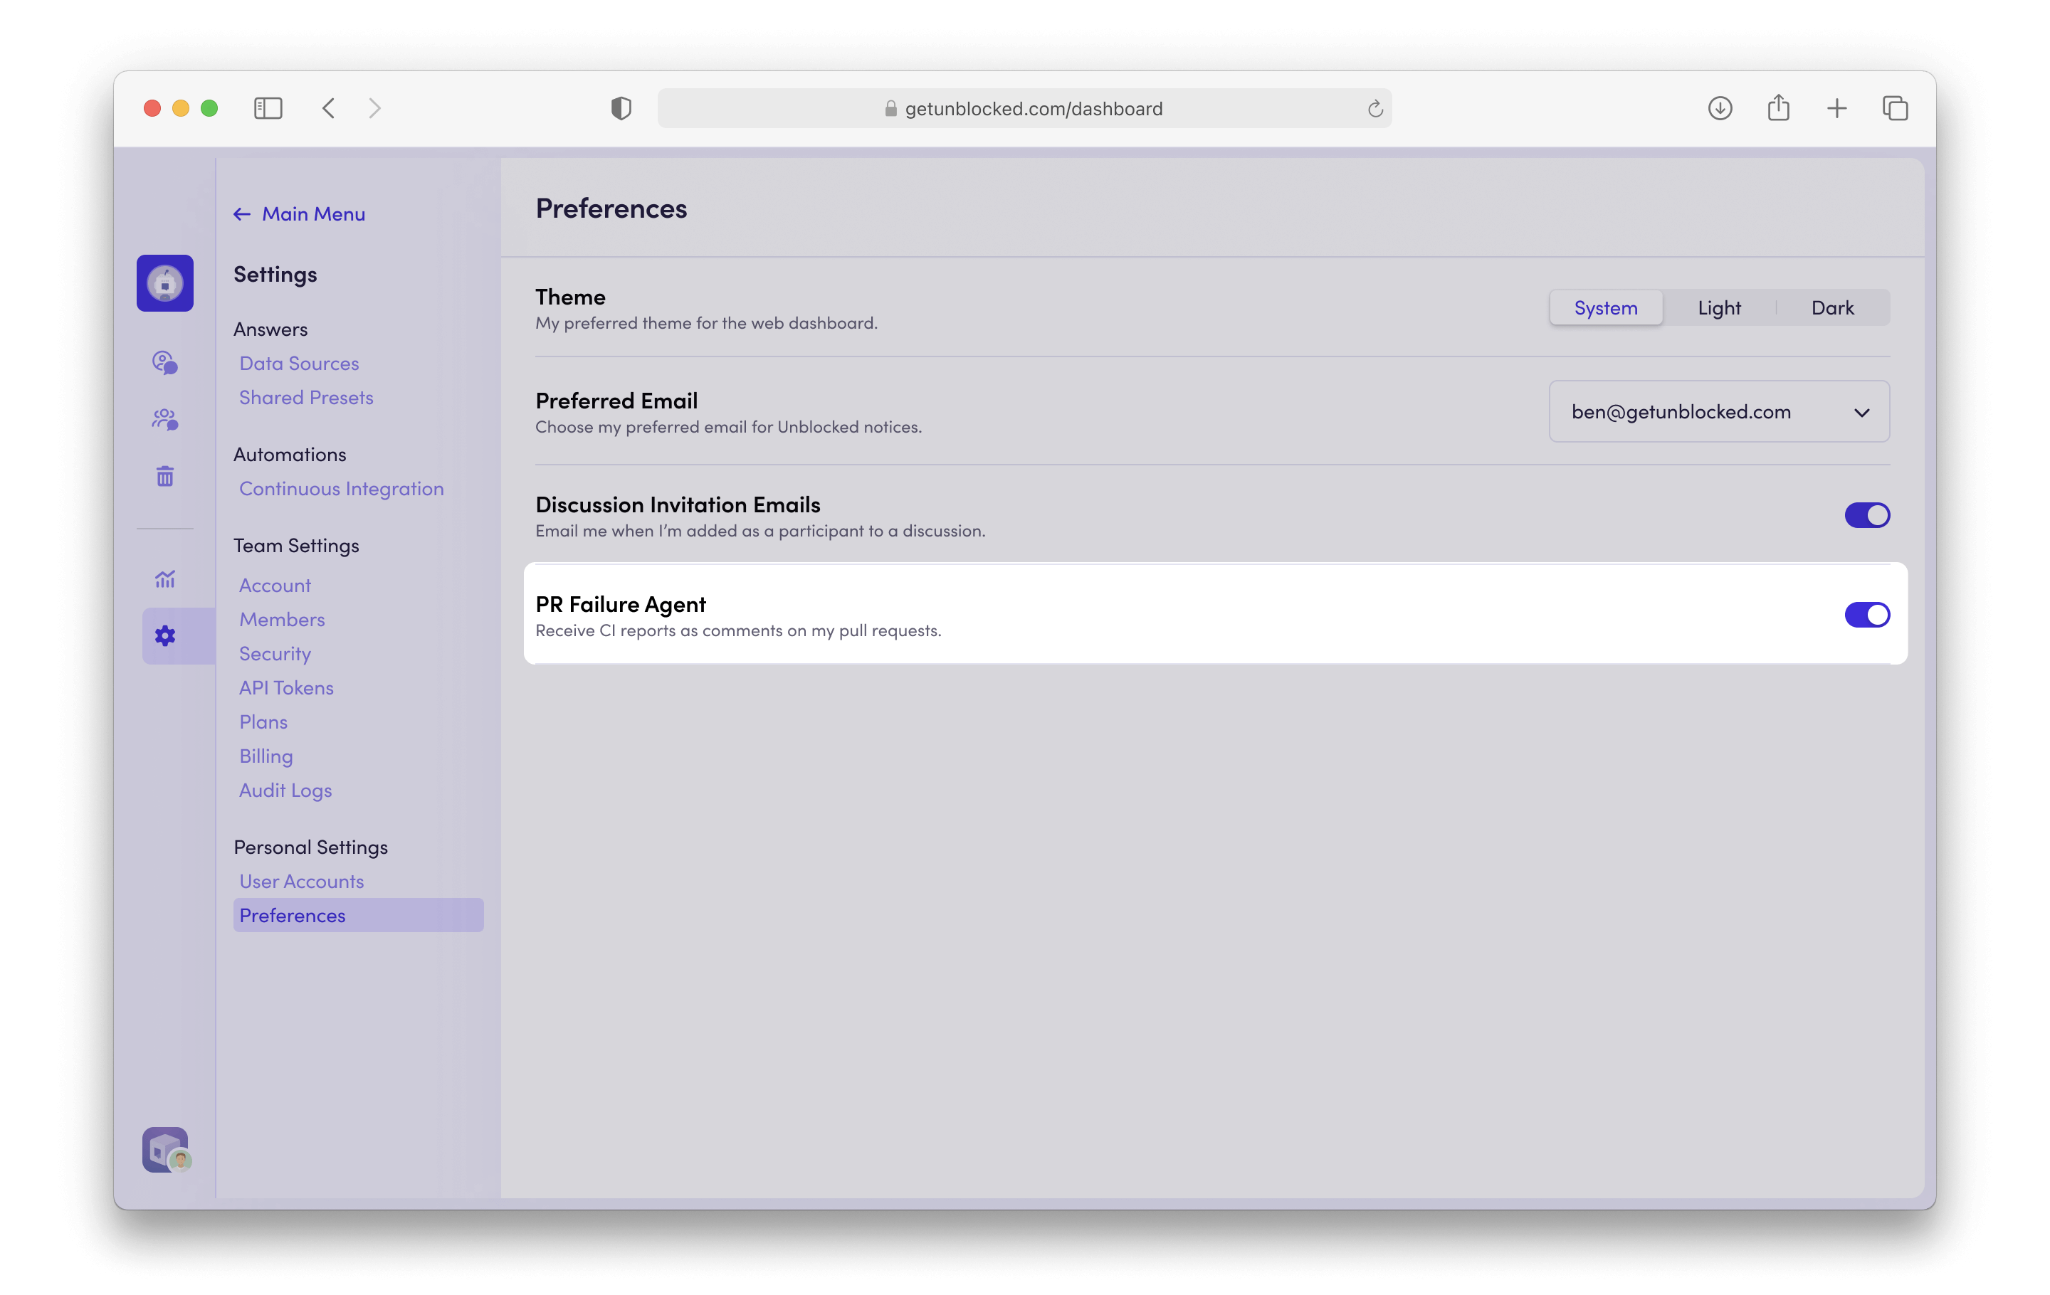Disable Discussion Invitation Emails toggle

[1867, 514]
